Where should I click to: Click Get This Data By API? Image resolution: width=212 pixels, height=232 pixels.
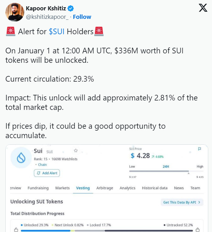click(x=182, y=202)
